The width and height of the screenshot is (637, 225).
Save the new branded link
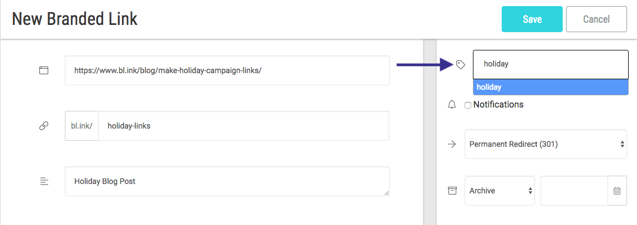[x=532, y=19]
